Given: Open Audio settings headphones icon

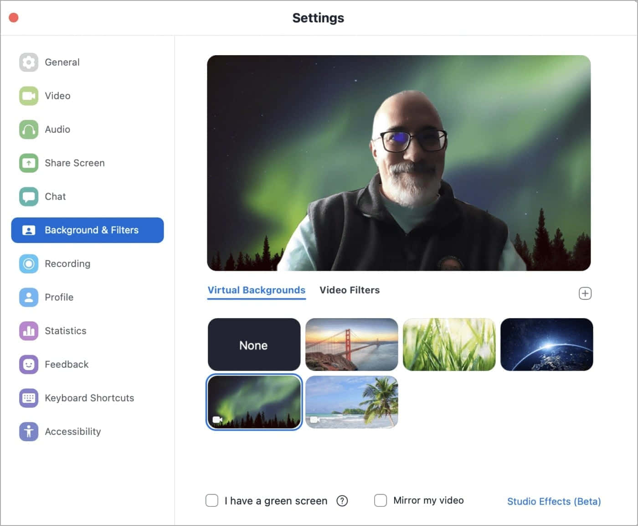Looking at the screenshot, I should coord(29,129).
